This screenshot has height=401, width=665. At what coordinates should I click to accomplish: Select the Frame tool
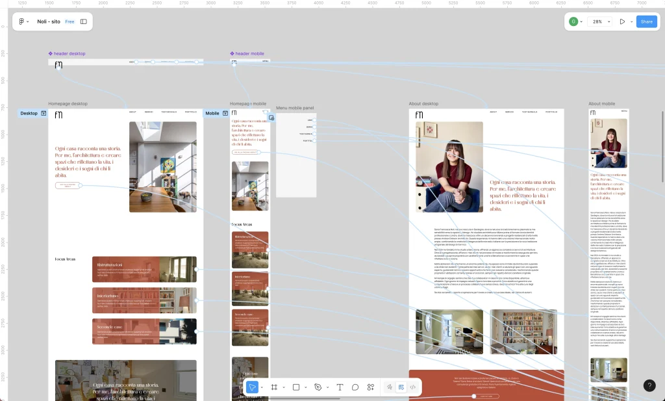274,387
